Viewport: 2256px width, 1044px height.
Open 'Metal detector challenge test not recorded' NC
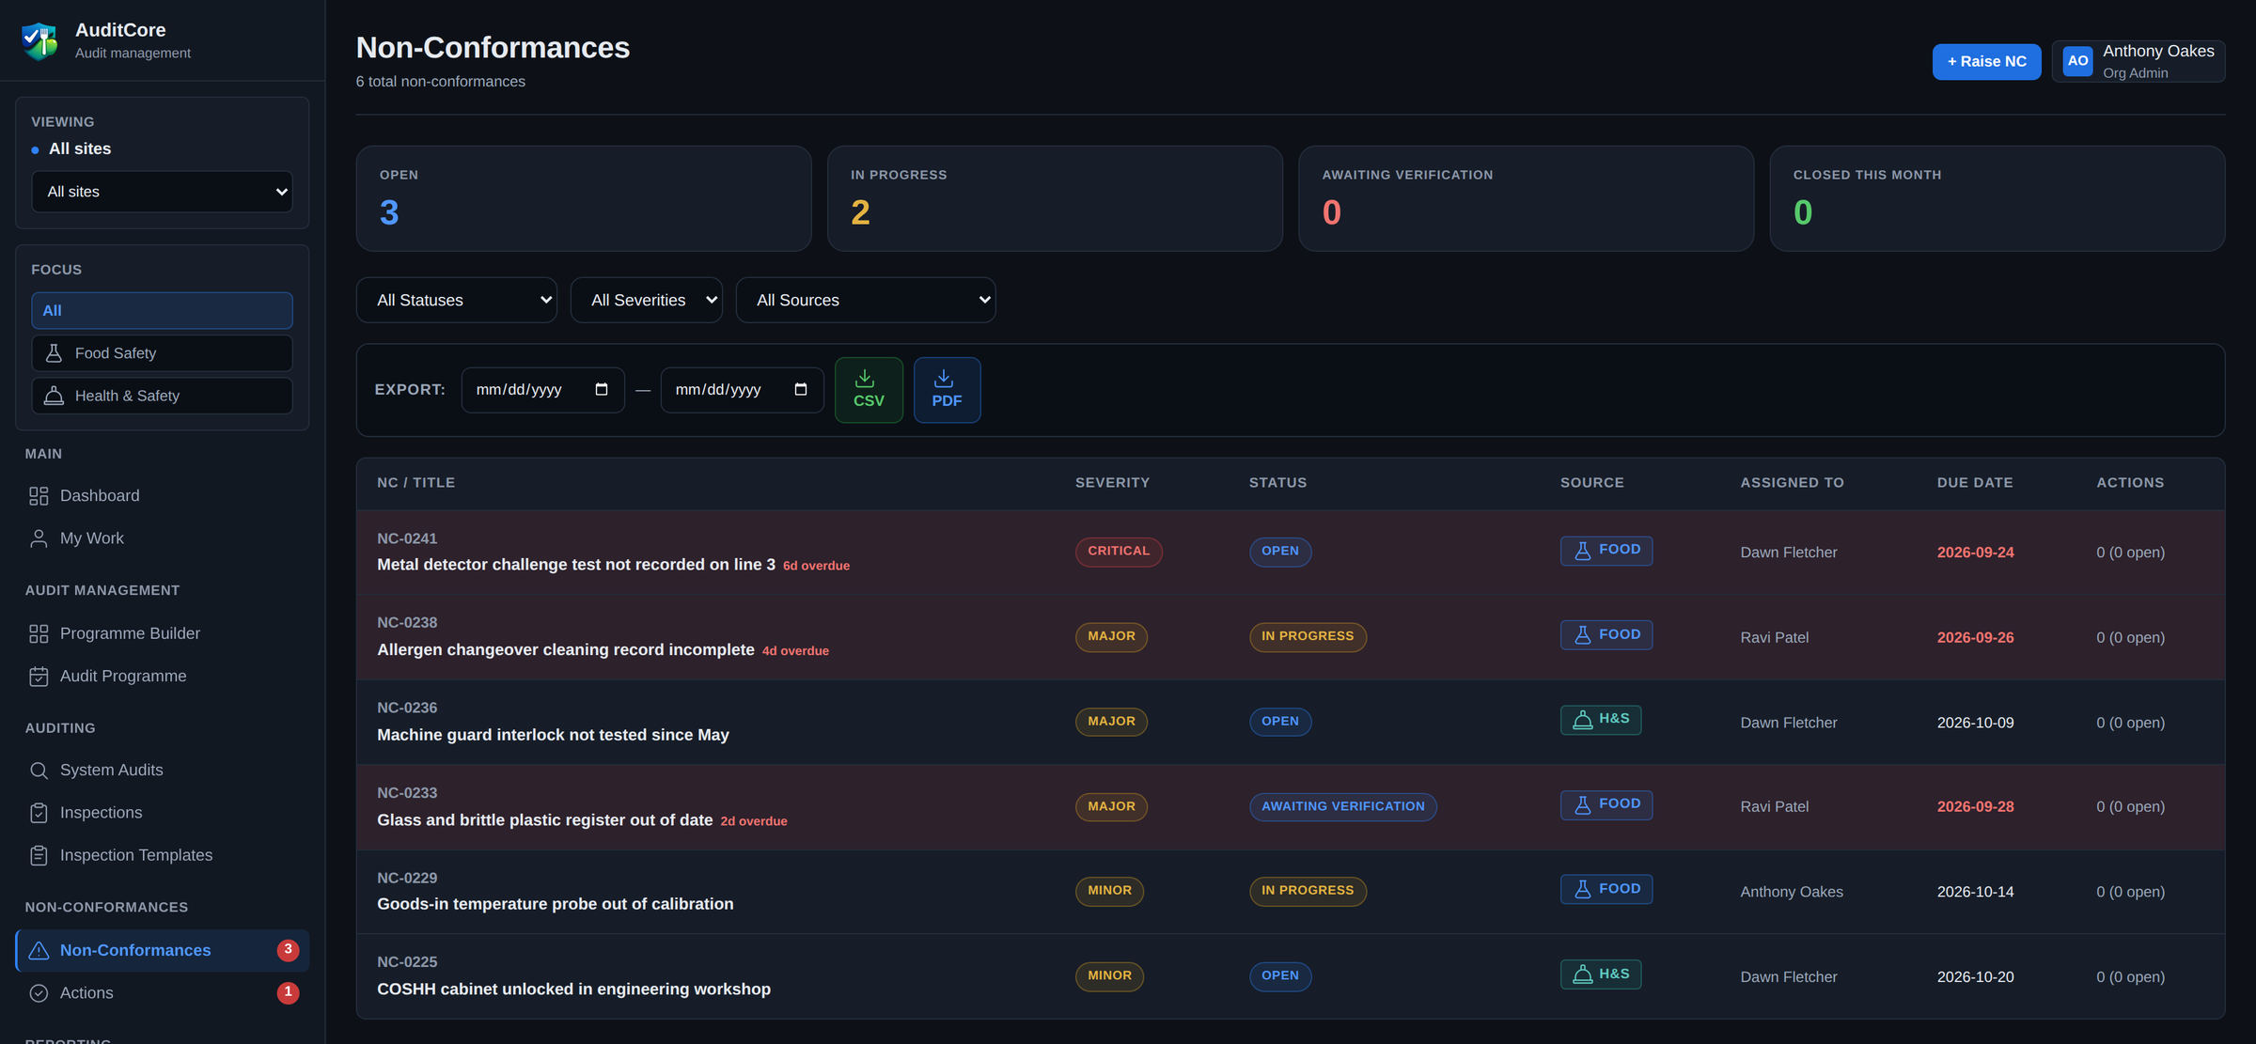[x=575, y=565]
